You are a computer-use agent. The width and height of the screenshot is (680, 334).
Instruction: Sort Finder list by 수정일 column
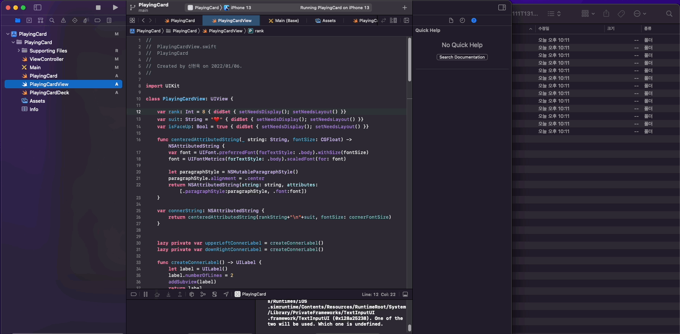(x=544, y=29)
